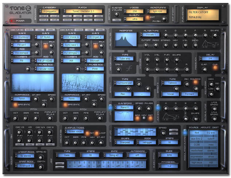The image size is (231, 178).
Task: Turn the Volume section Pan knob
Action: (167, 60)
